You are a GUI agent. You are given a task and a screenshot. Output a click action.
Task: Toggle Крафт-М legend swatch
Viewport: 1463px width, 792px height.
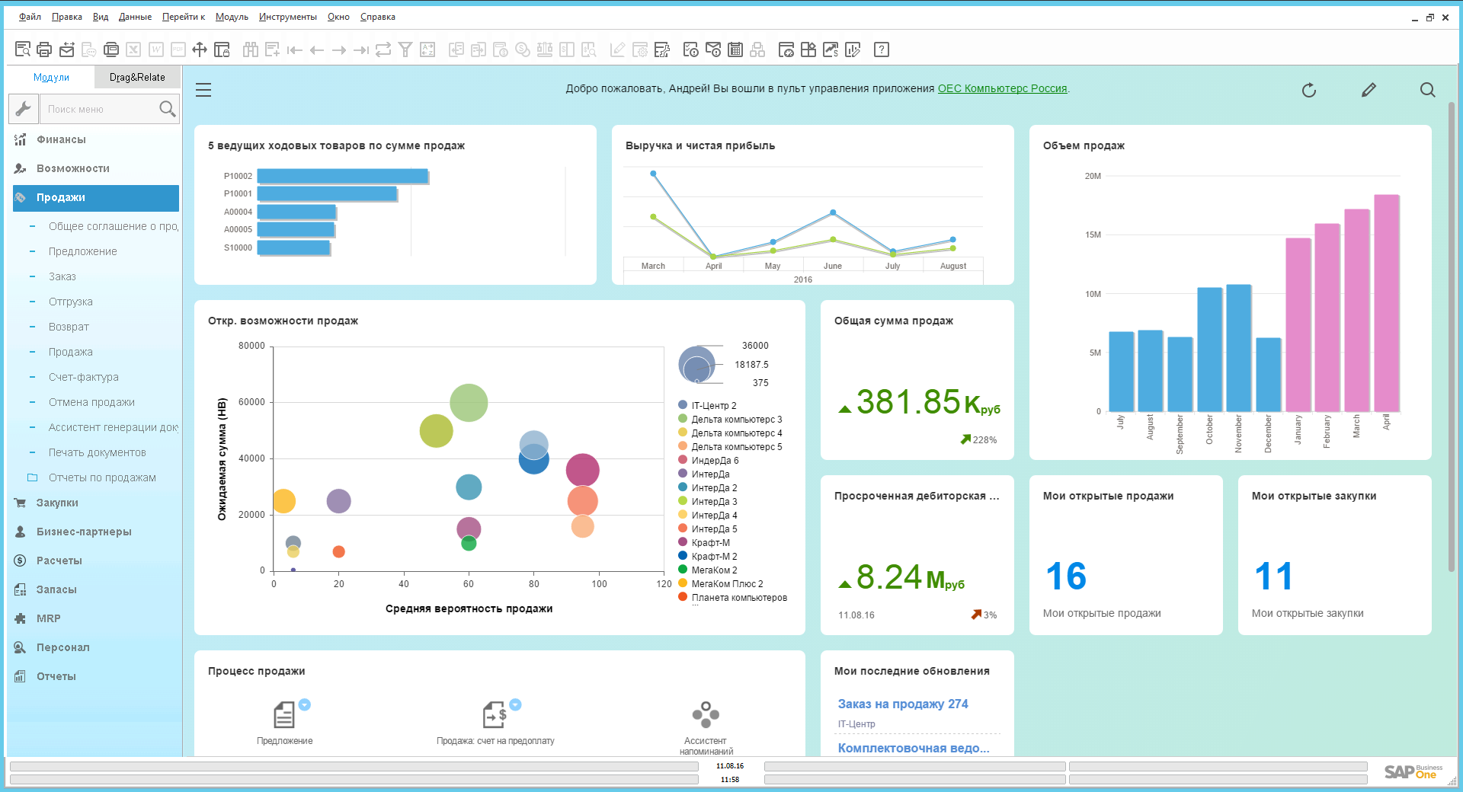pyautogui.click(x=683, y=542)
